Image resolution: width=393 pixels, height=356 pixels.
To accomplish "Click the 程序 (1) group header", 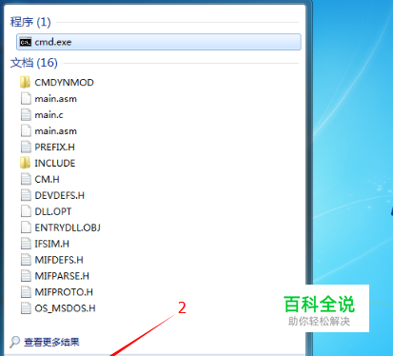I will pos(30,22).
